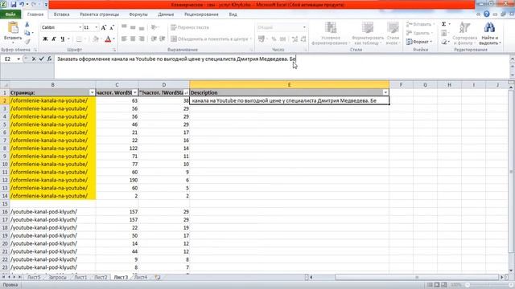Decrease font size with the small A icon
The width and height of the screenshot is (515, 289).
(x=112, y=27)
